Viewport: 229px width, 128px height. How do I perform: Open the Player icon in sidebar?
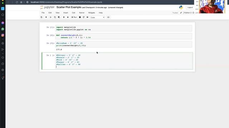pyautogui.click(x=3, y=43)
